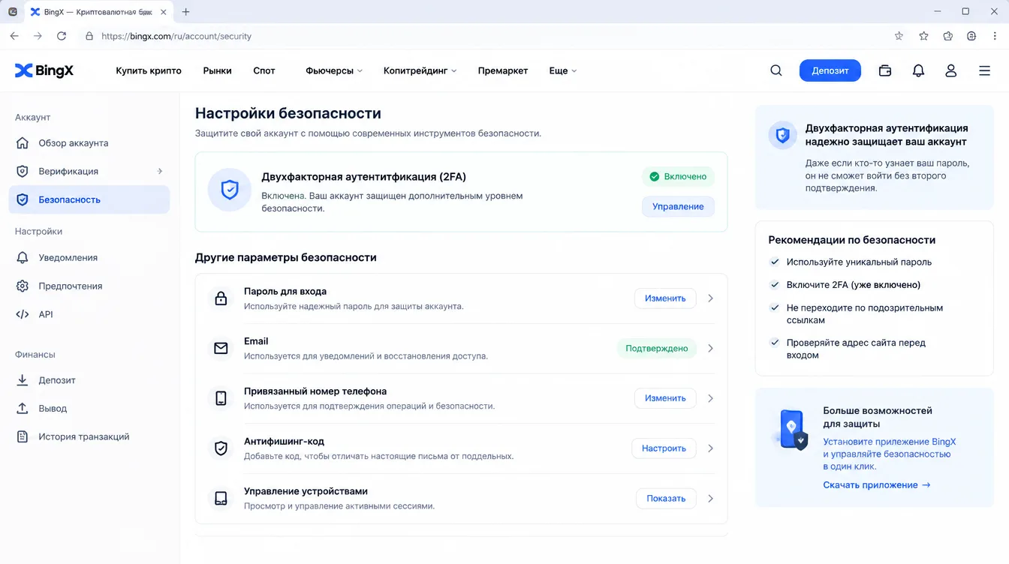The width and height of the screenshot is (1009, 564).
Task: Click Управление in the 2FA card
Action: (x=678, y=207)
